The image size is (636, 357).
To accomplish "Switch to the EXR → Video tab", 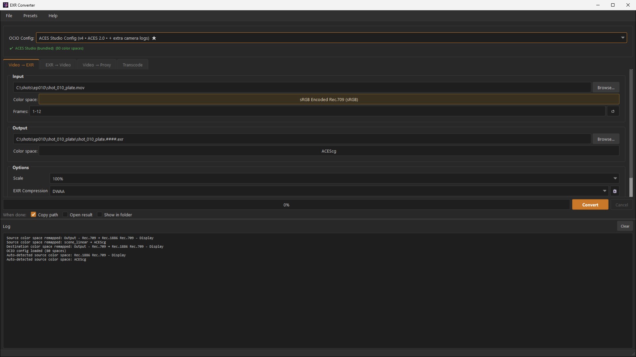I will coord(58,65).
